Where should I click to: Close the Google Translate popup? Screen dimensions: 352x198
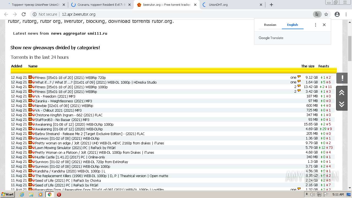click(x=324, y=25)
